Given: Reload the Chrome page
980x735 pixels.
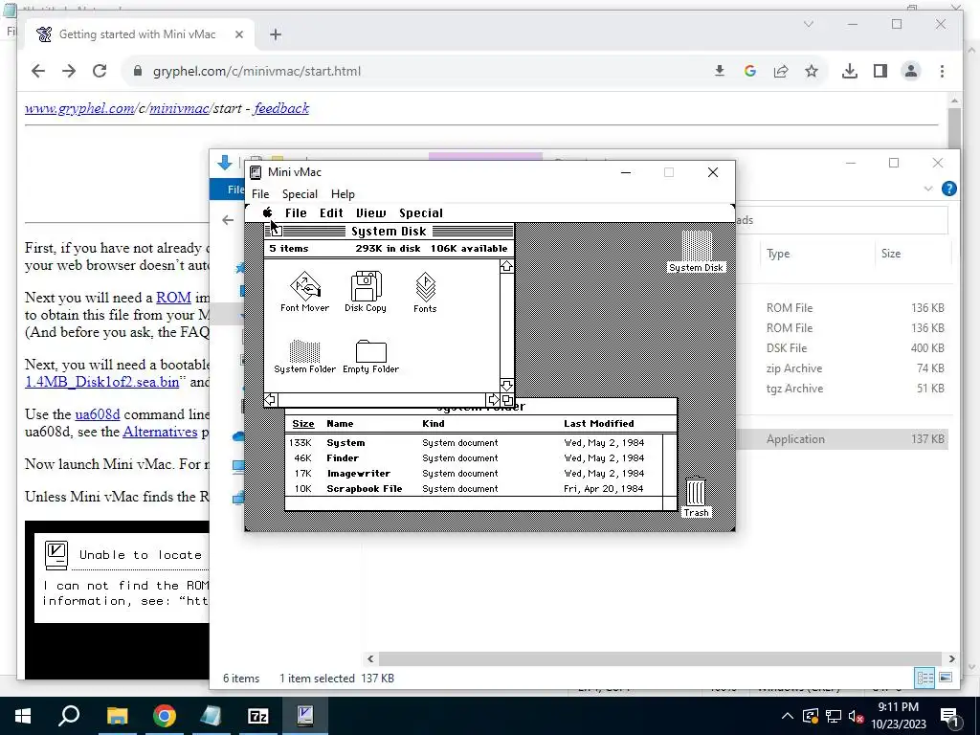Looking at the screenshot, I should (x=100, y=71).
